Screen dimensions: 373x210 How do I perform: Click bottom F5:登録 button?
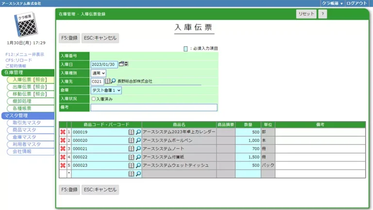[69, 190]
